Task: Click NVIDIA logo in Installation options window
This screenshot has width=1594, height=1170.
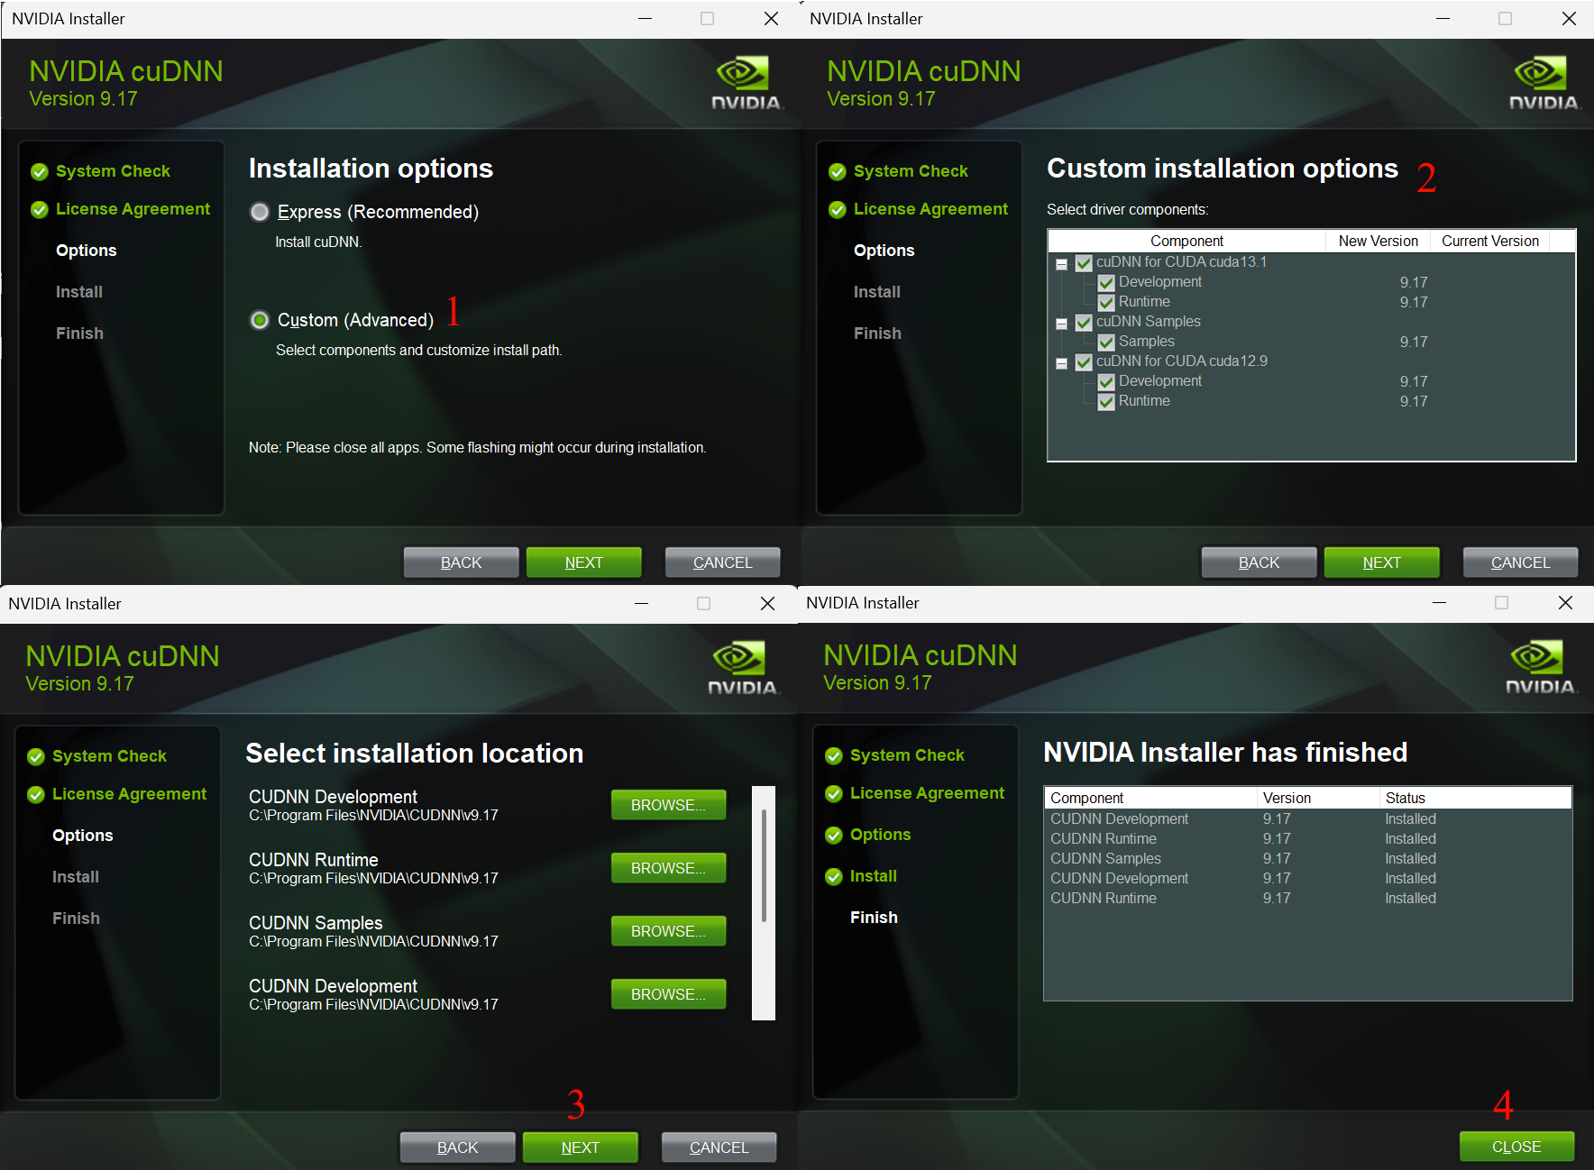Action: [x=746, y=84]
